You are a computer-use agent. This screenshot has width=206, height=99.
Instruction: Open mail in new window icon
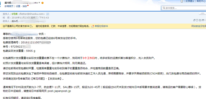pyautogui.click(x=194, y=20)
